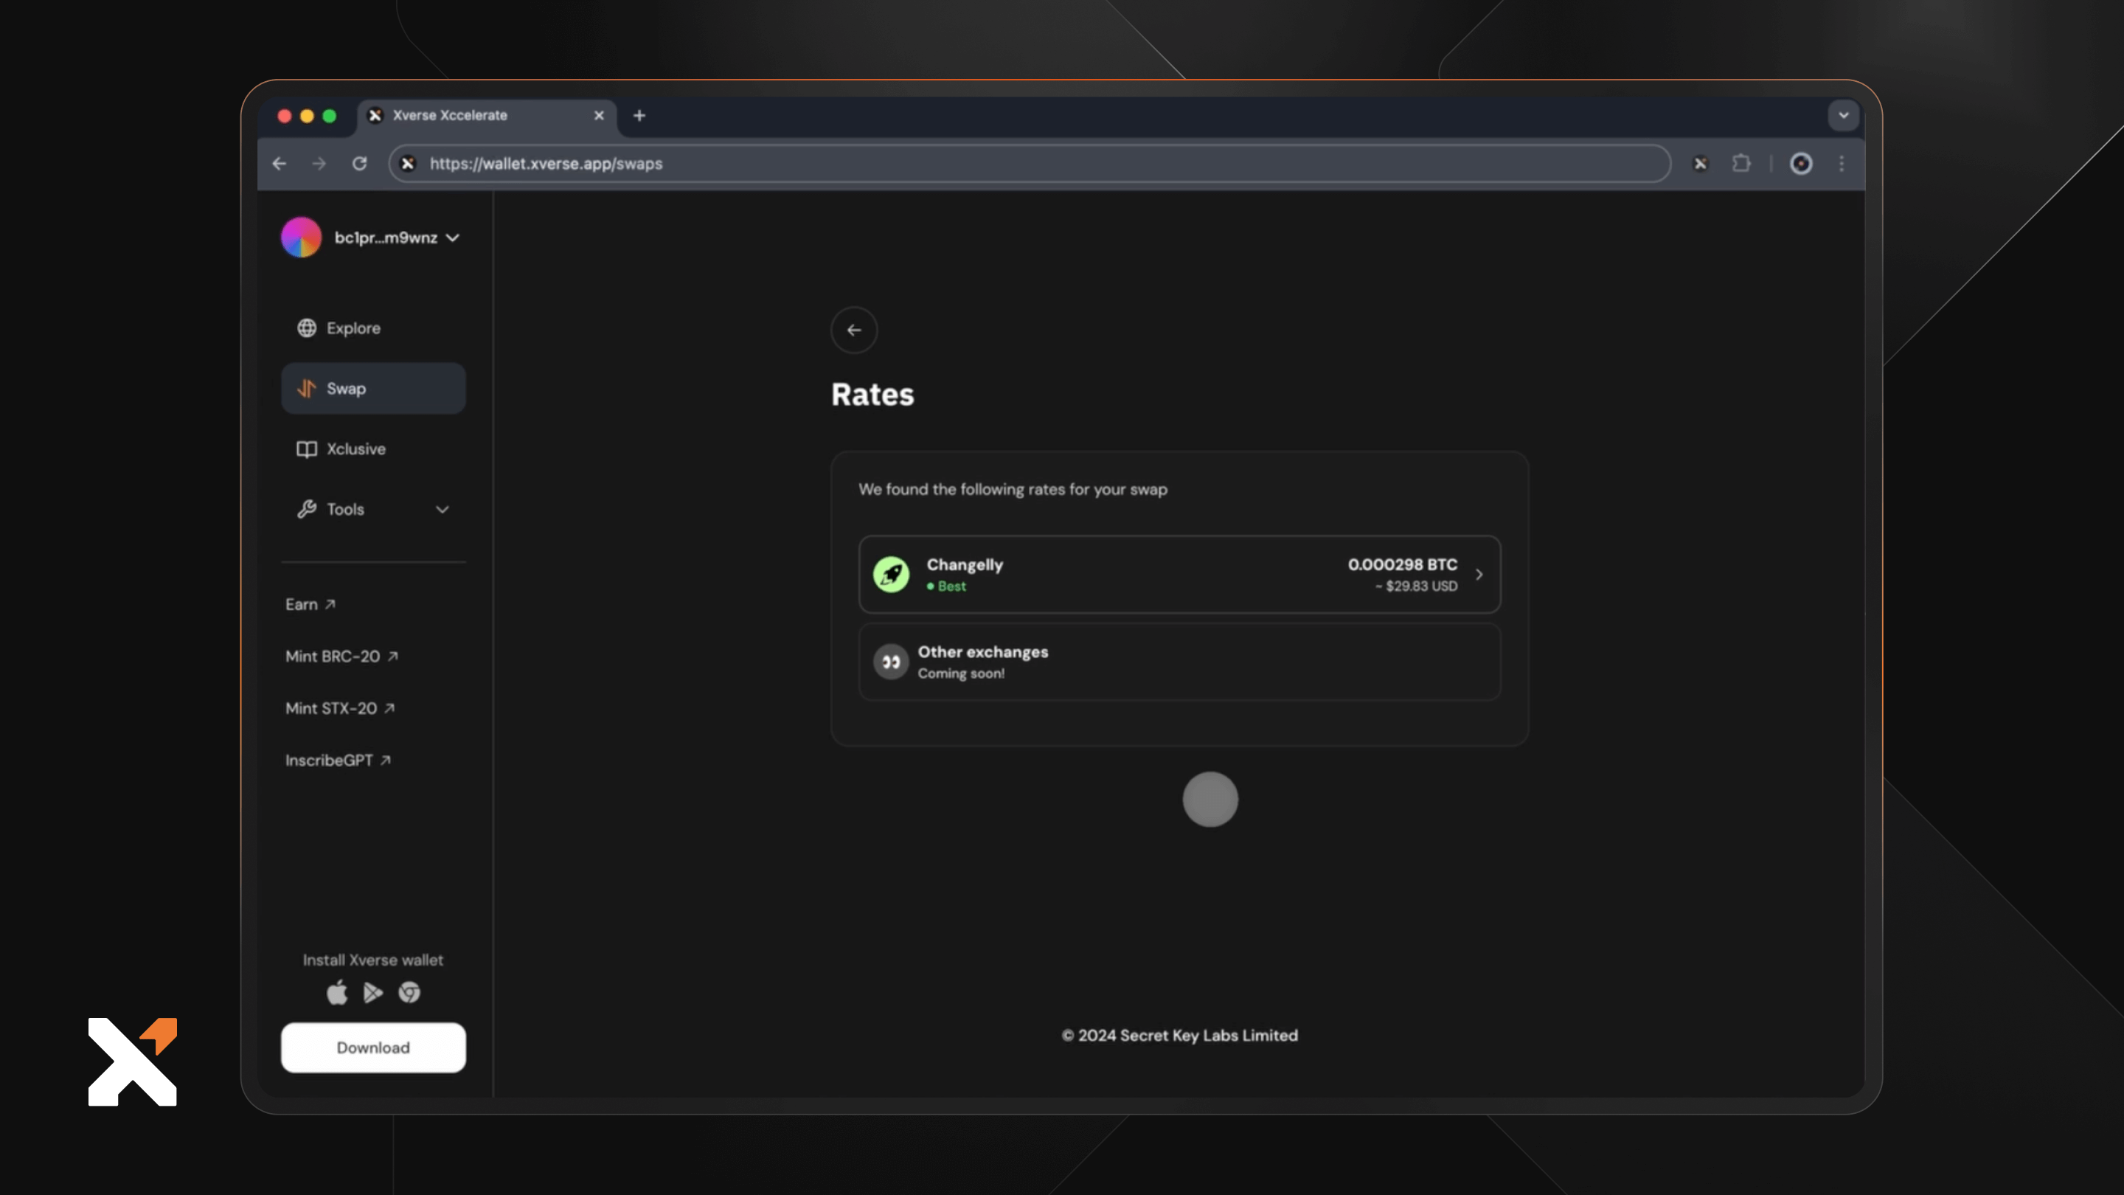Click the Install Xverse wallet label

(372, 960)
